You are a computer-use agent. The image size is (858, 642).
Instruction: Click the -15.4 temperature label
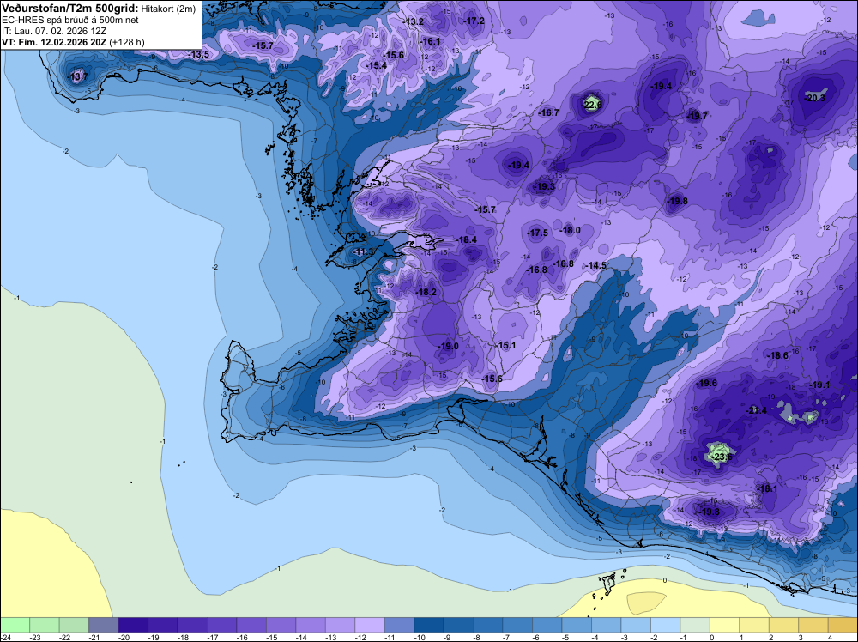(377, 66)
